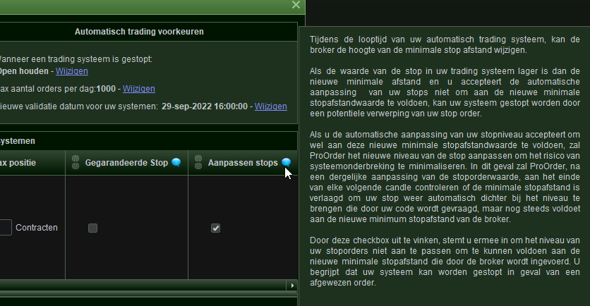
Task: Change the 'Open houden' setting via Wijzigen
Action: click(x=72, y=71)
